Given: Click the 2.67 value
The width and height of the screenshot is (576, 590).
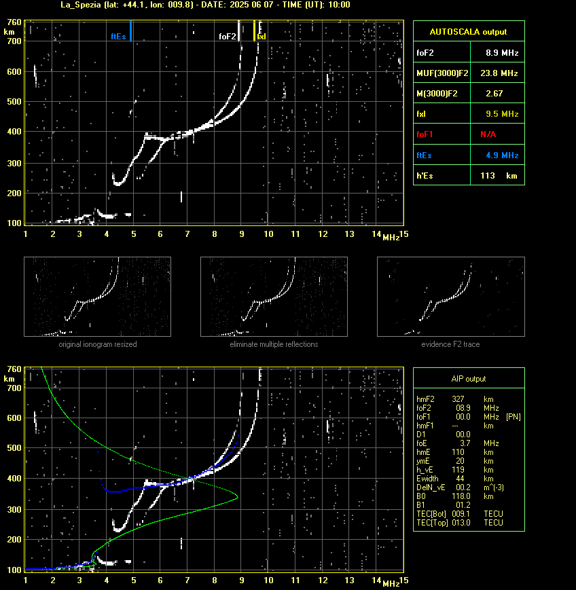Looking at the screenshot, I should (494, 94).
